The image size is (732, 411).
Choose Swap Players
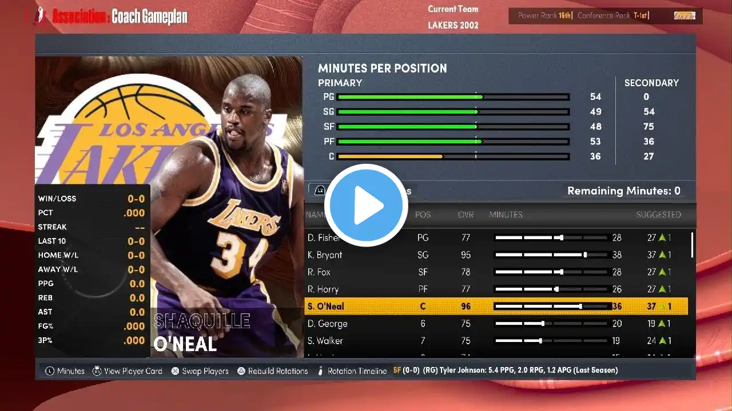pyautogui.click(x=205, y=371)
